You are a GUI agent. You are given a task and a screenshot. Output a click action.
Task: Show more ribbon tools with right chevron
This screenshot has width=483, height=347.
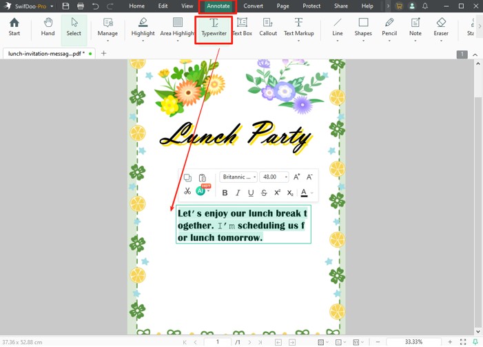click(480, 26)
